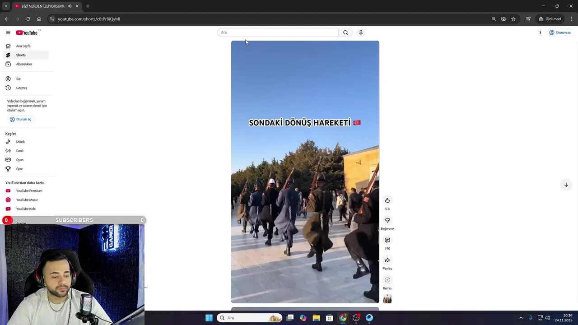This screenshot has width=578, height=325.
Task: Click the Shorts video to pause
Action: click(x=305, y=172)
